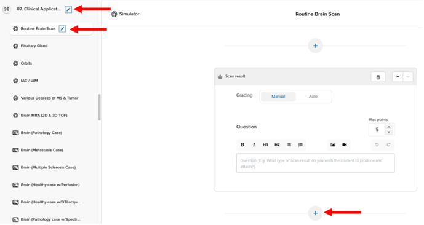Undo the last question edit
This screenshot has width=424, height=225.
(377, 145)
